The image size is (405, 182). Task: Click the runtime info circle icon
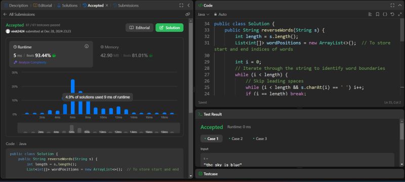87,47
